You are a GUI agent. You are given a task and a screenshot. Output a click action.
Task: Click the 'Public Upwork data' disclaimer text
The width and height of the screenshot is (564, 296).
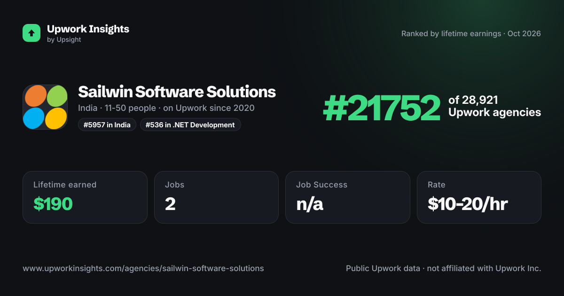(x=444, y=269)
